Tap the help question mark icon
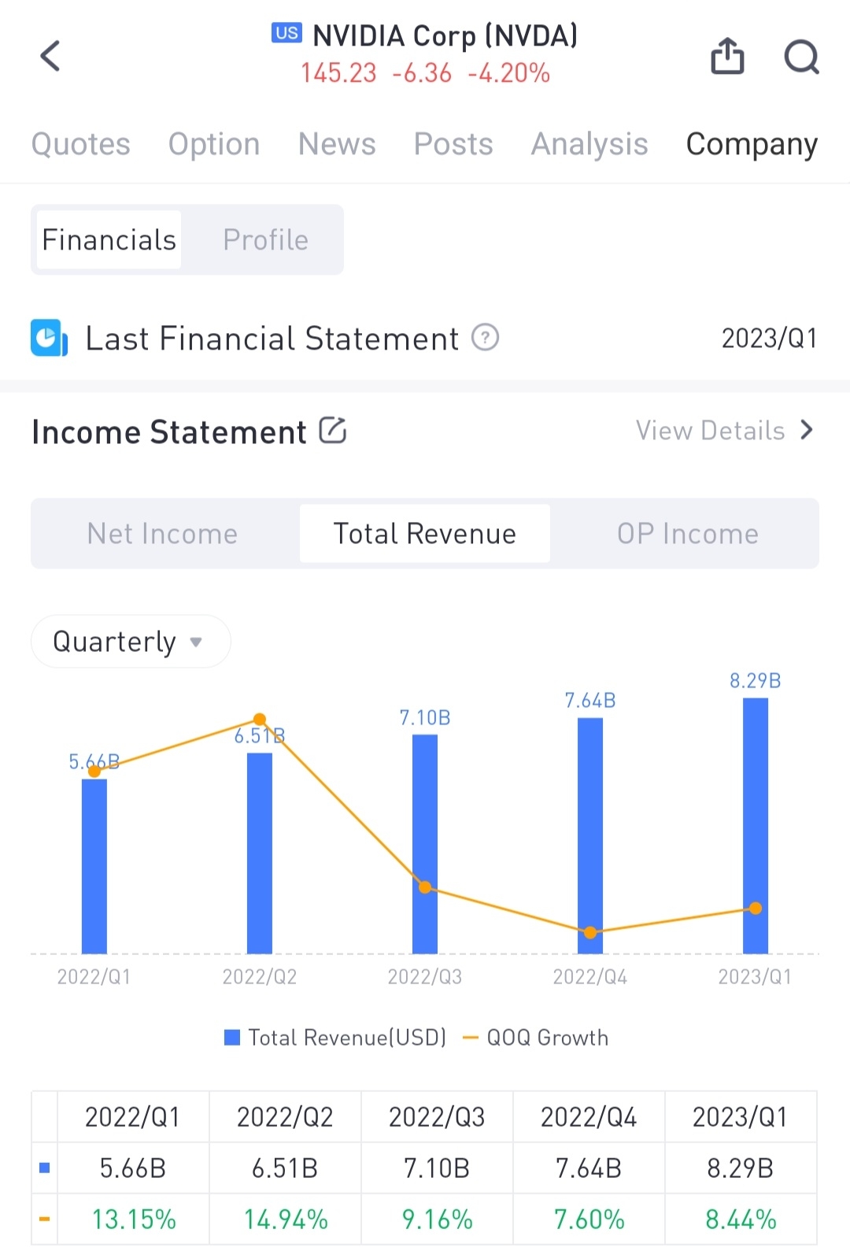850x1255 pixels. click(x=485, y=338)
